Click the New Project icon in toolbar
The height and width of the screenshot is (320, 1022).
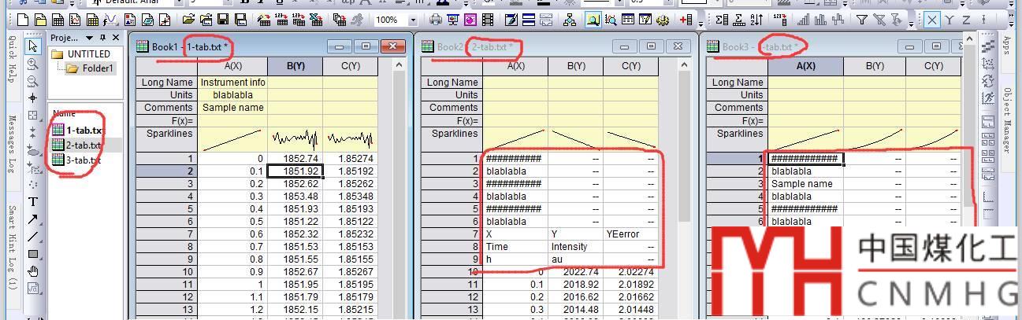(x=21, y=20)
